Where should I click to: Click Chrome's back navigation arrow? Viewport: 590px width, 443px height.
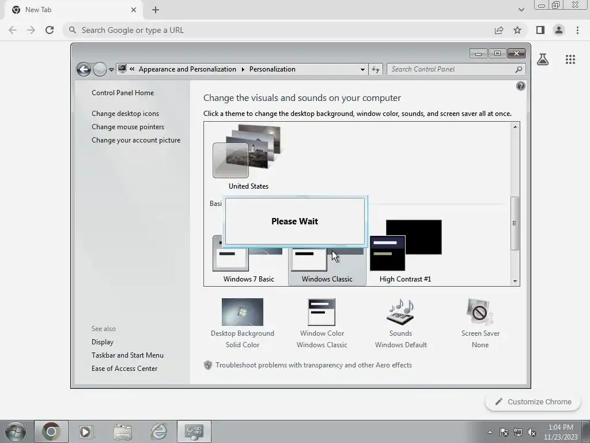pos(13,30)
